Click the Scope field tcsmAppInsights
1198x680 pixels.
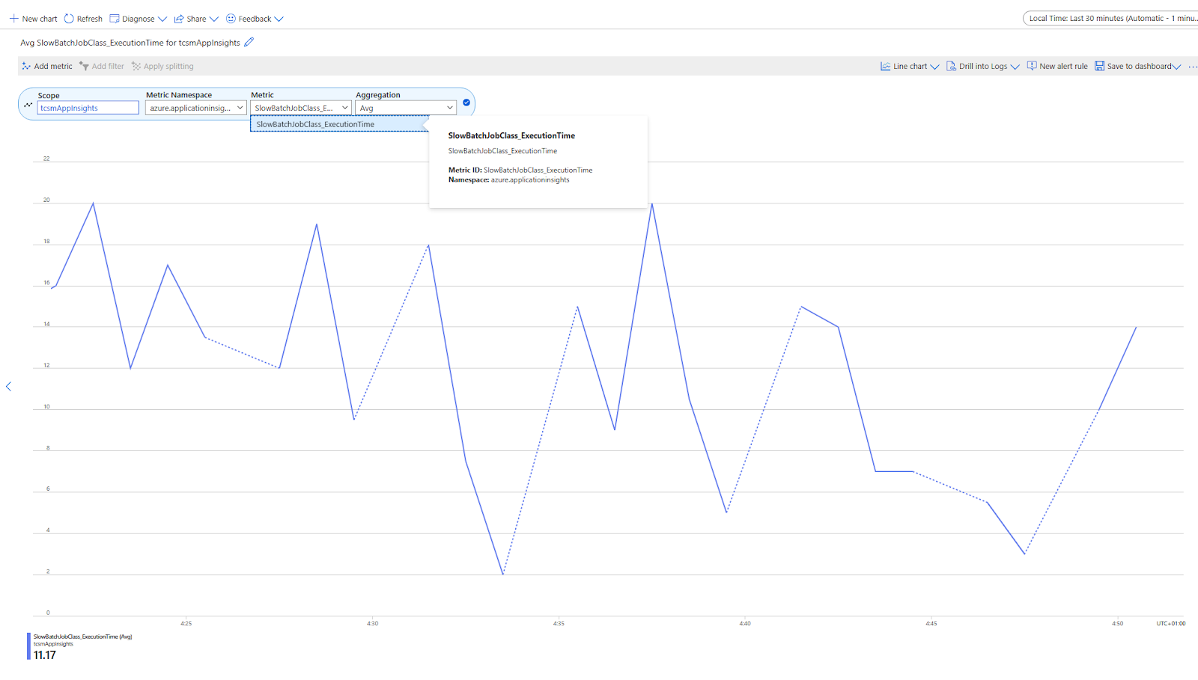[x=88, y=108]
